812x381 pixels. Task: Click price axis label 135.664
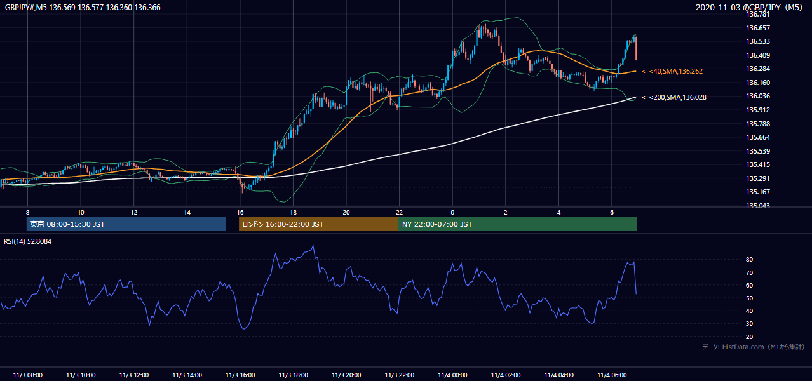coord(759,137)
